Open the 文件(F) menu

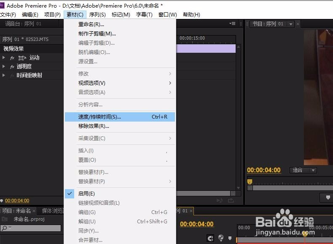tap(8, 15)
